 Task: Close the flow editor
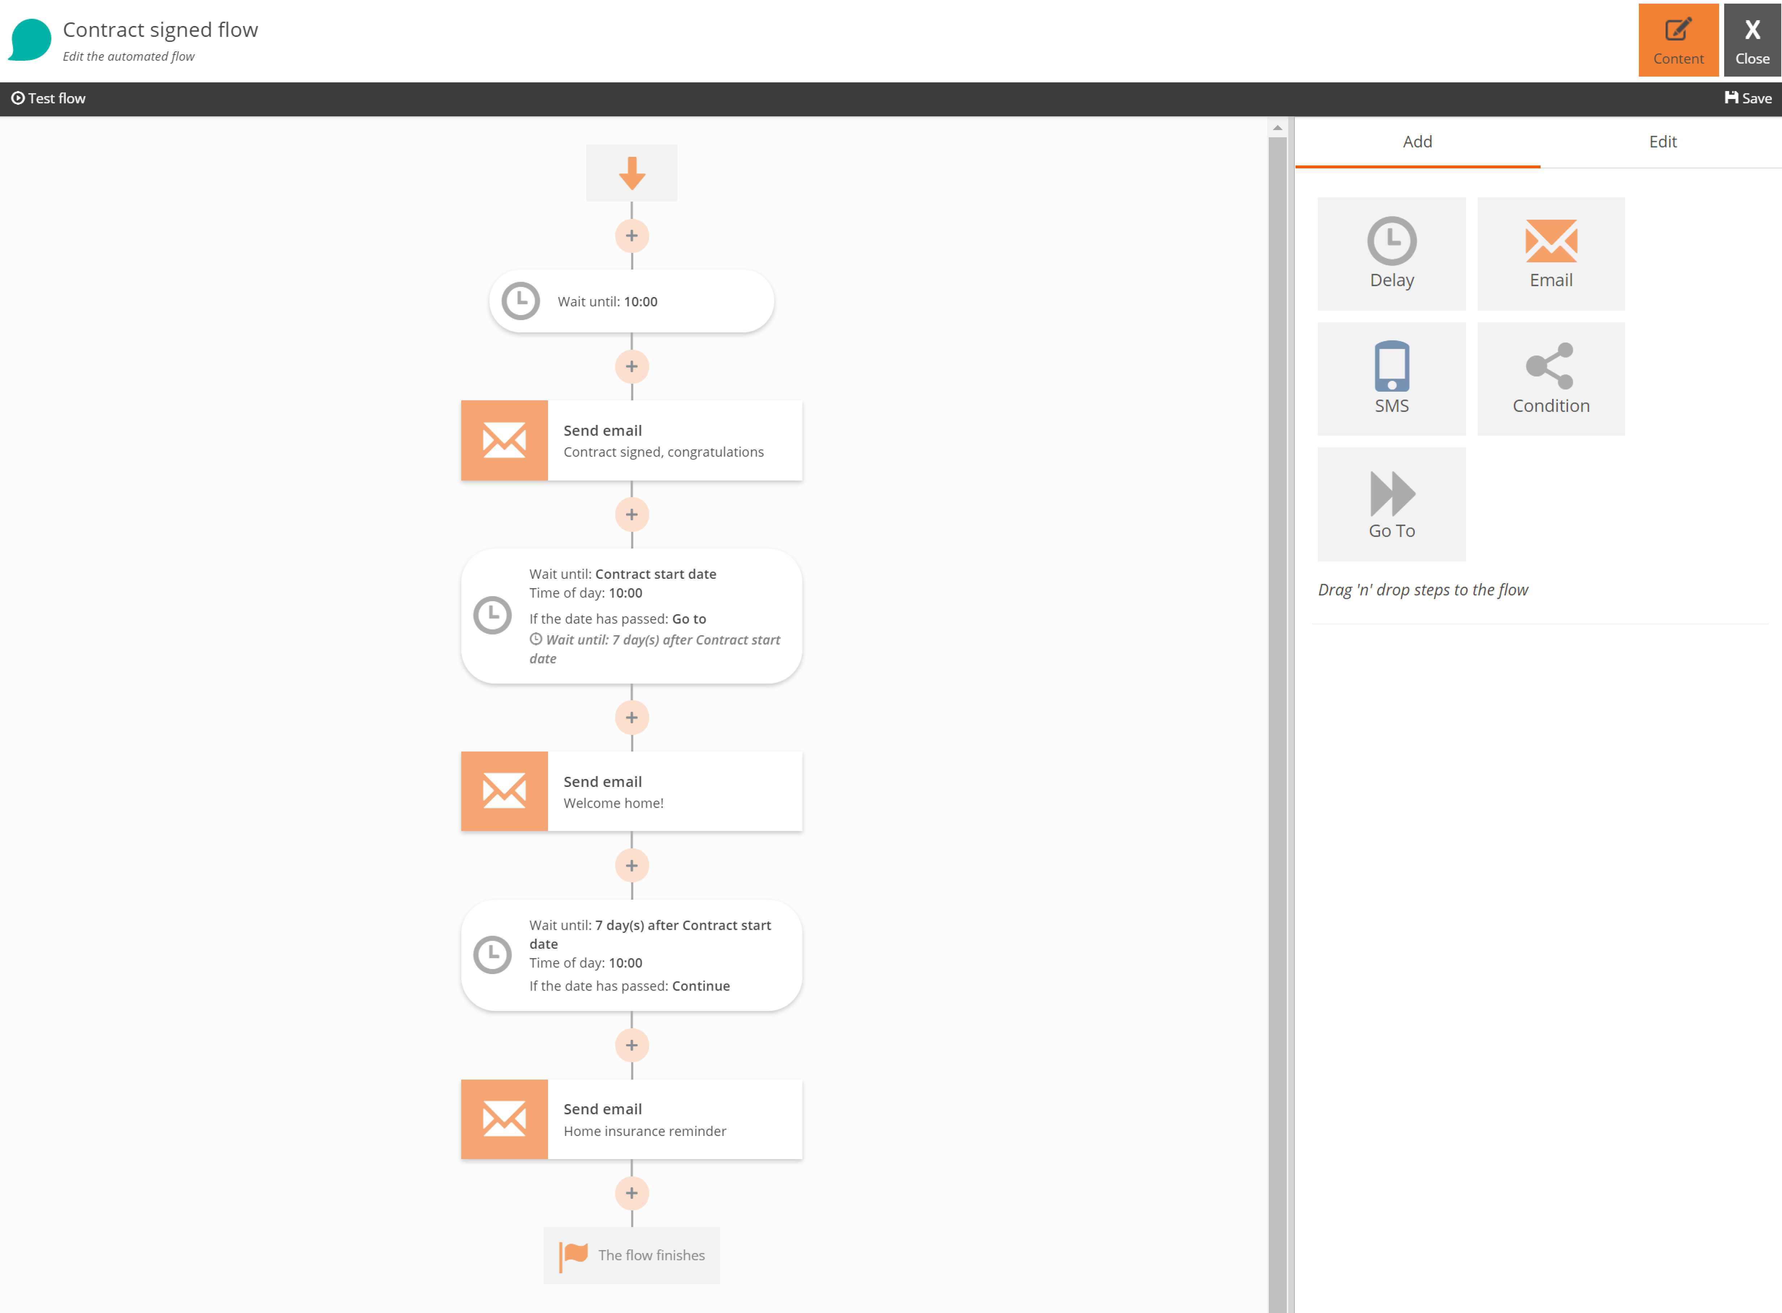[1752, 40]
